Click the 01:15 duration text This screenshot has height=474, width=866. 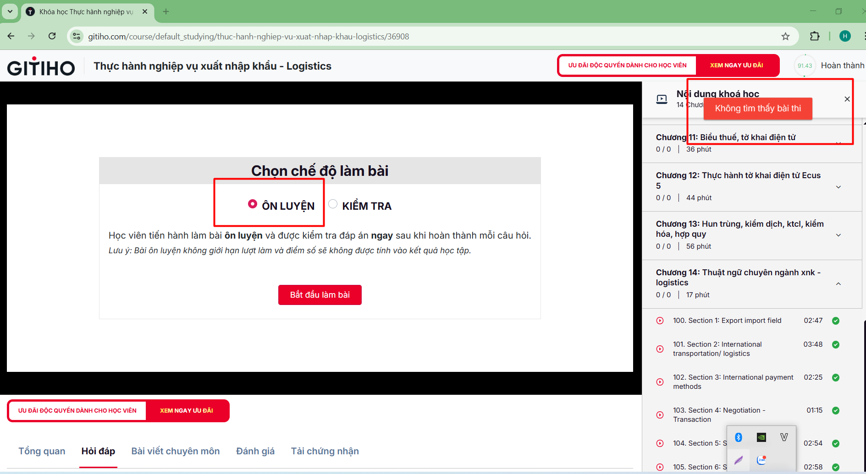click(815, 410)
